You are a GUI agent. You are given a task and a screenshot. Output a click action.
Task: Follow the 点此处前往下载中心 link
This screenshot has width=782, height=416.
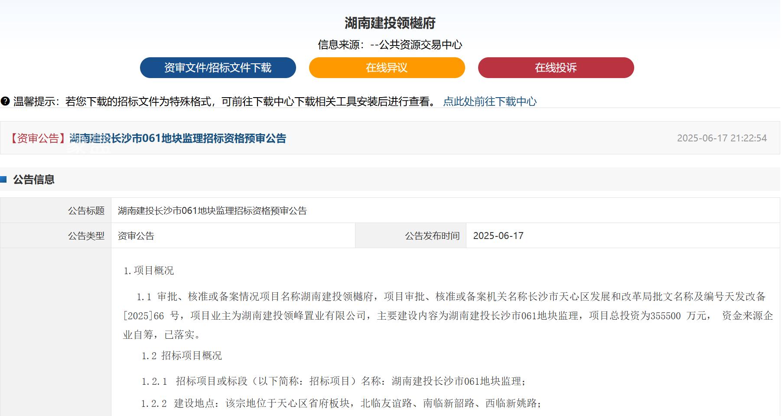(490, 102)
